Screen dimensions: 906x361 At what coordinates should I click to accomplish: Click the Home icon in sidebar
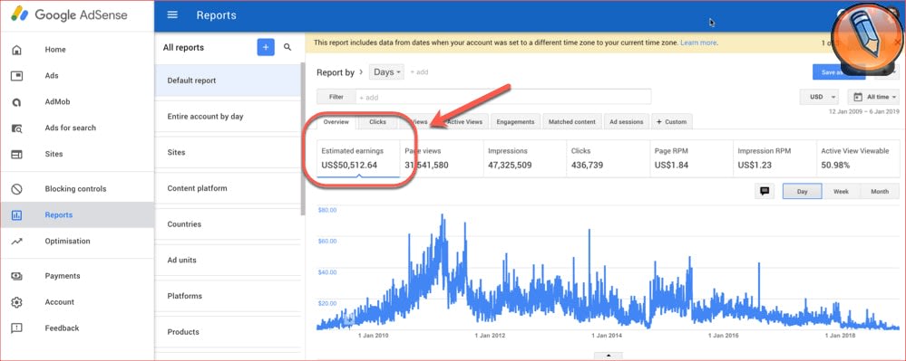(16, 50)
